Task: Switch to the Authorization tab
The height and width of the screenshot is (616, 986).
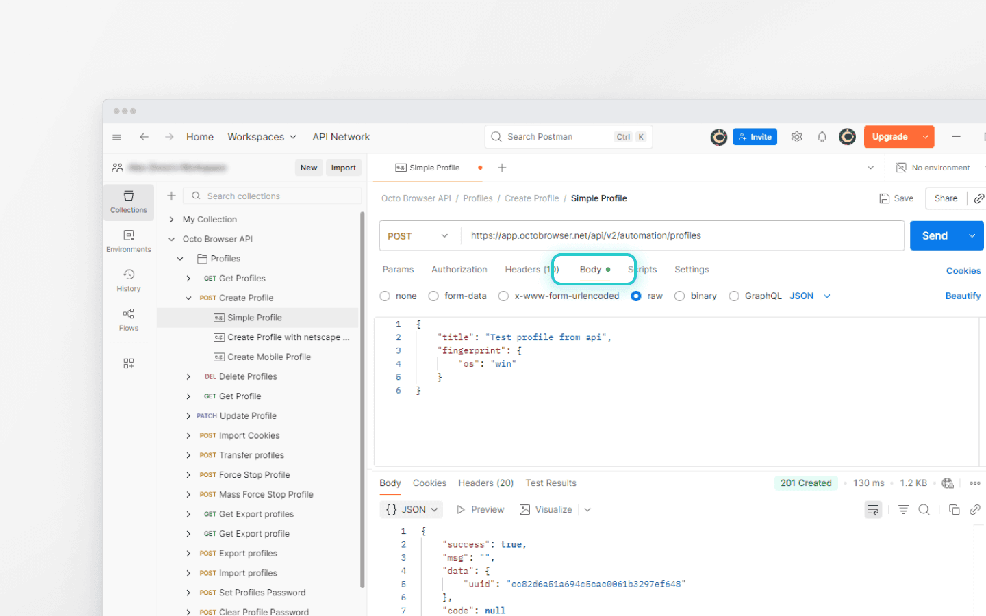Action: click(459, 270)
